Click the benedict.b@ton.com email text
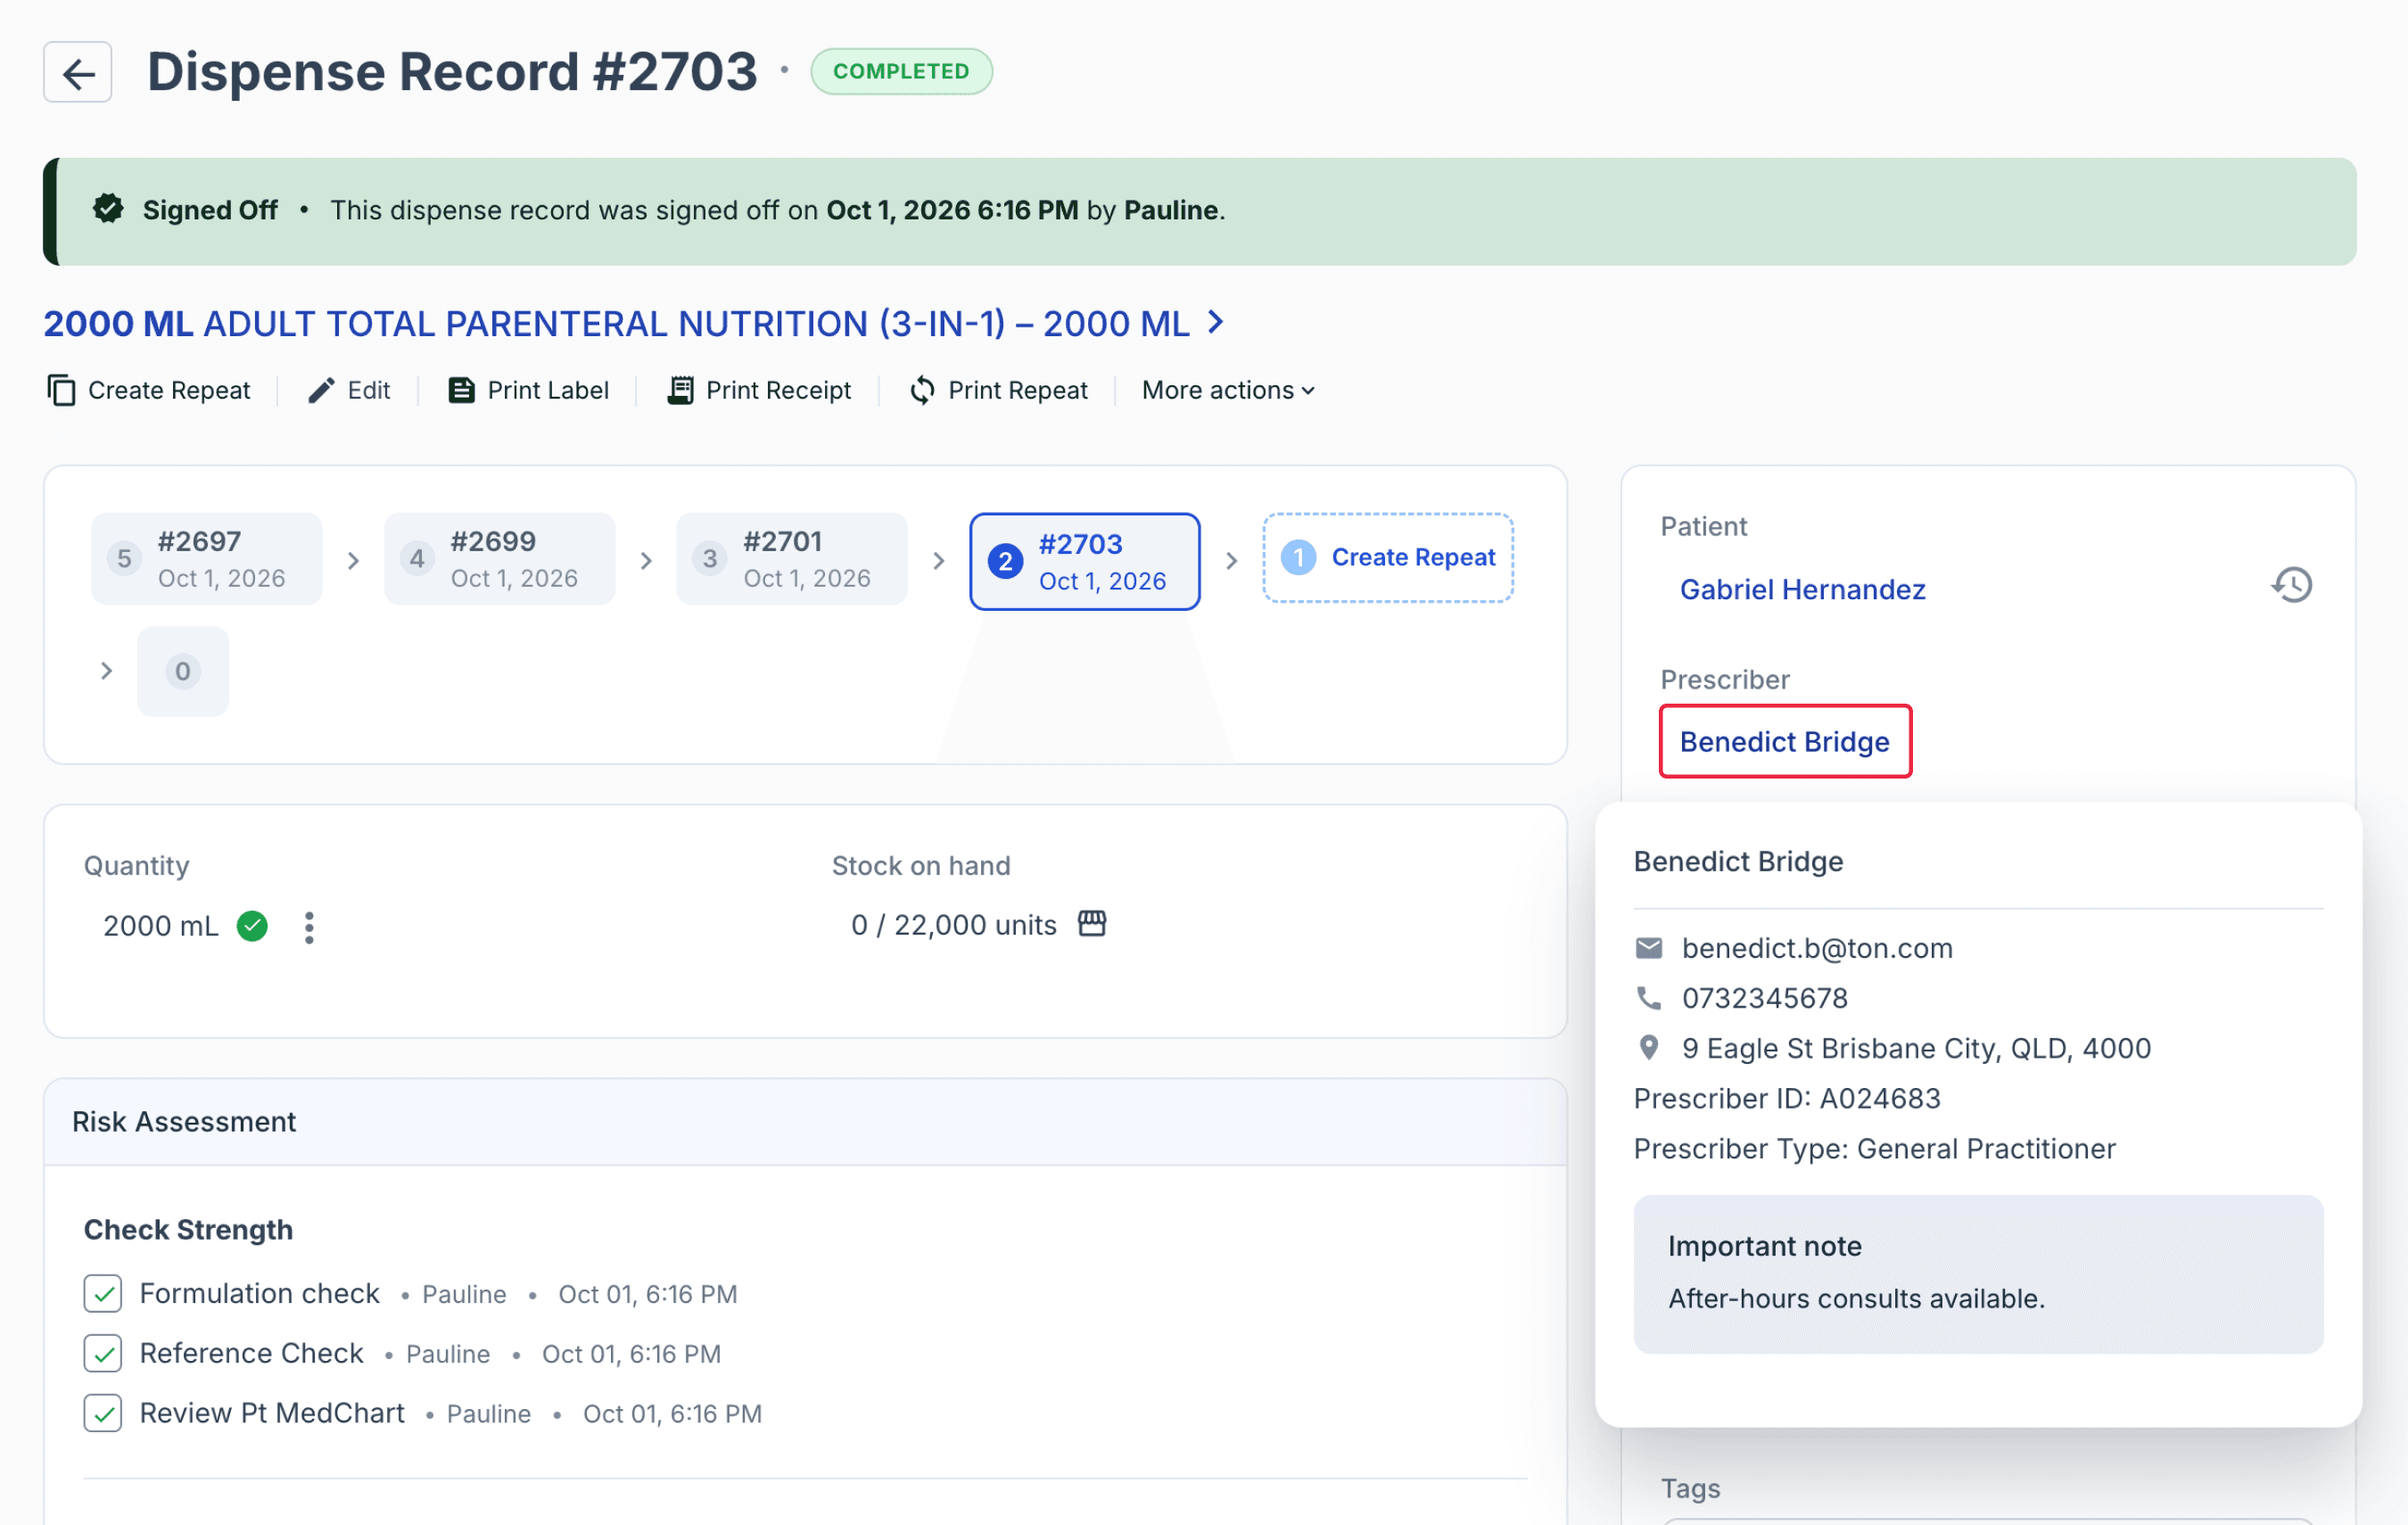Screen dimensions: 2408x1525 [1817, 948]
